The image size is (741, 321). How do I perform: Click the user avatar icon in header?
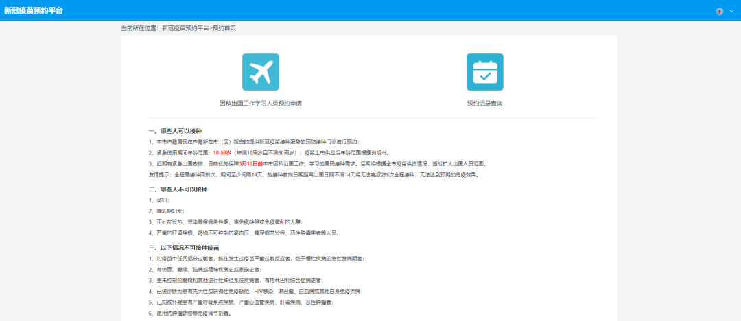(x=720, y=11)
